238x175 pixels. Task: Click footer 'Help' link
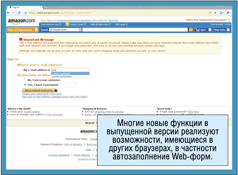pyautogui.click(x=89, y=150)
